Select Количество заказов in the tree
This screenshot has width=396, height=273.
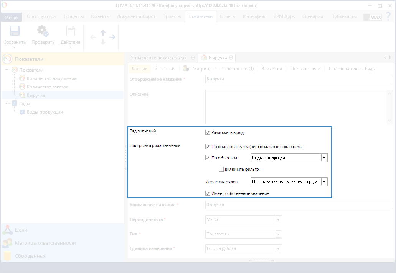pos(48,87)
